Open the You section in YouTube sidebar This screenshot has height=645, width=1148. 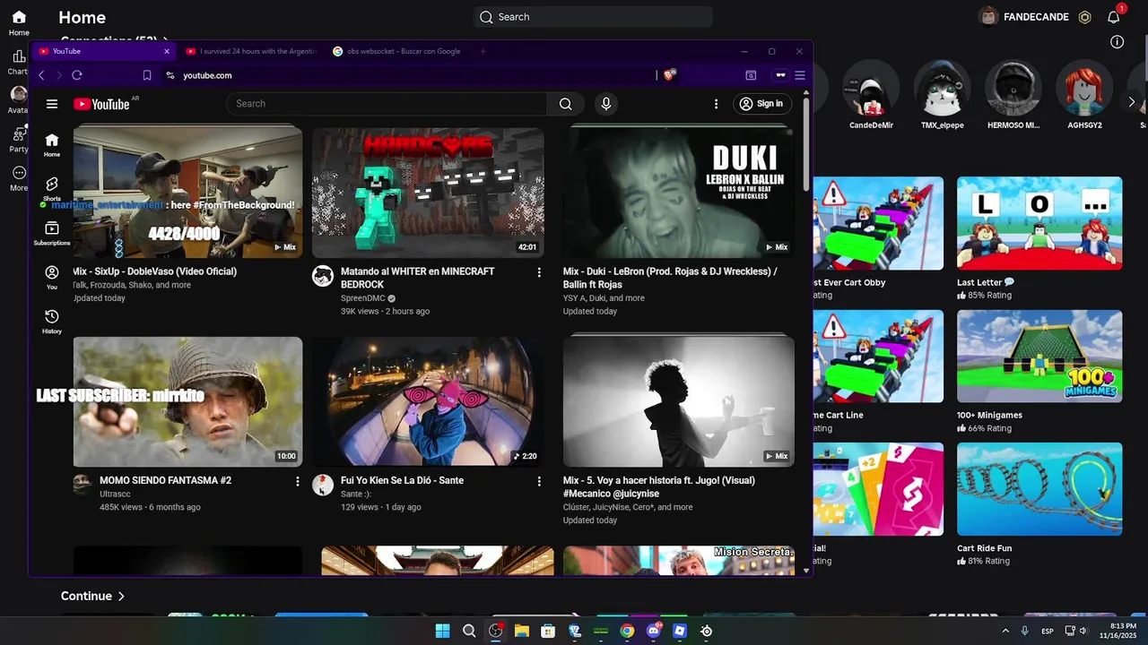[x=52, y=278]
